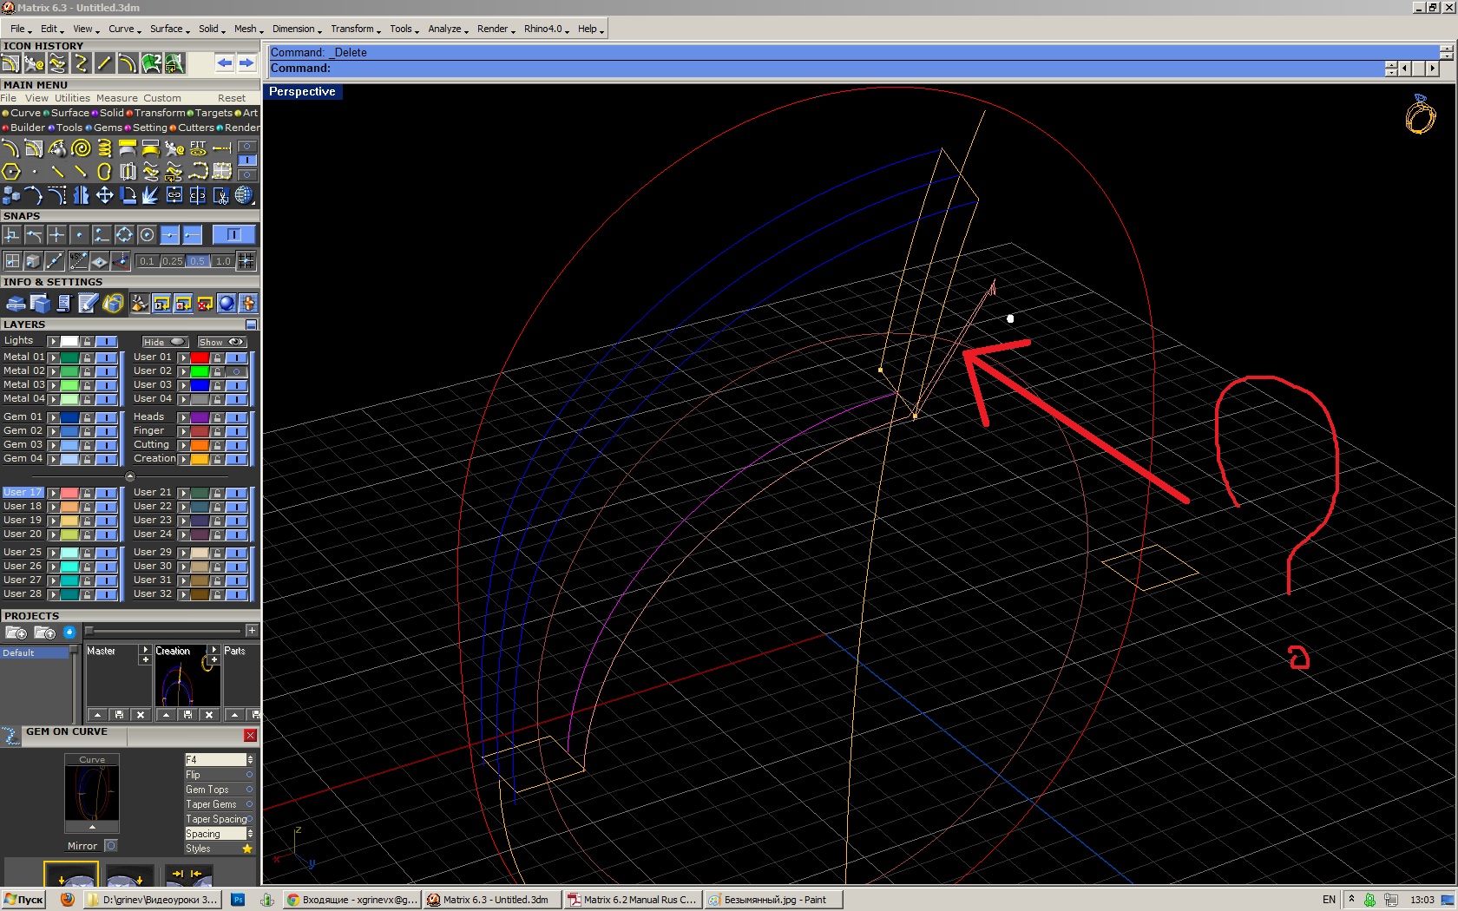Delete the Master project slot contents

(x=141, y=715)
